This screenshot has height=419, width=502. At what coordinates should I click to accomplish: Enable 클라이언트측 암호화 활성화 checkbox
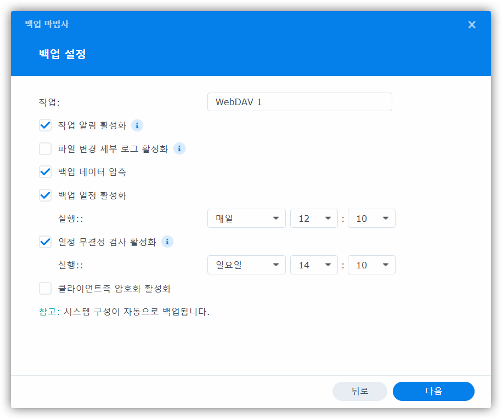[46, 288]
